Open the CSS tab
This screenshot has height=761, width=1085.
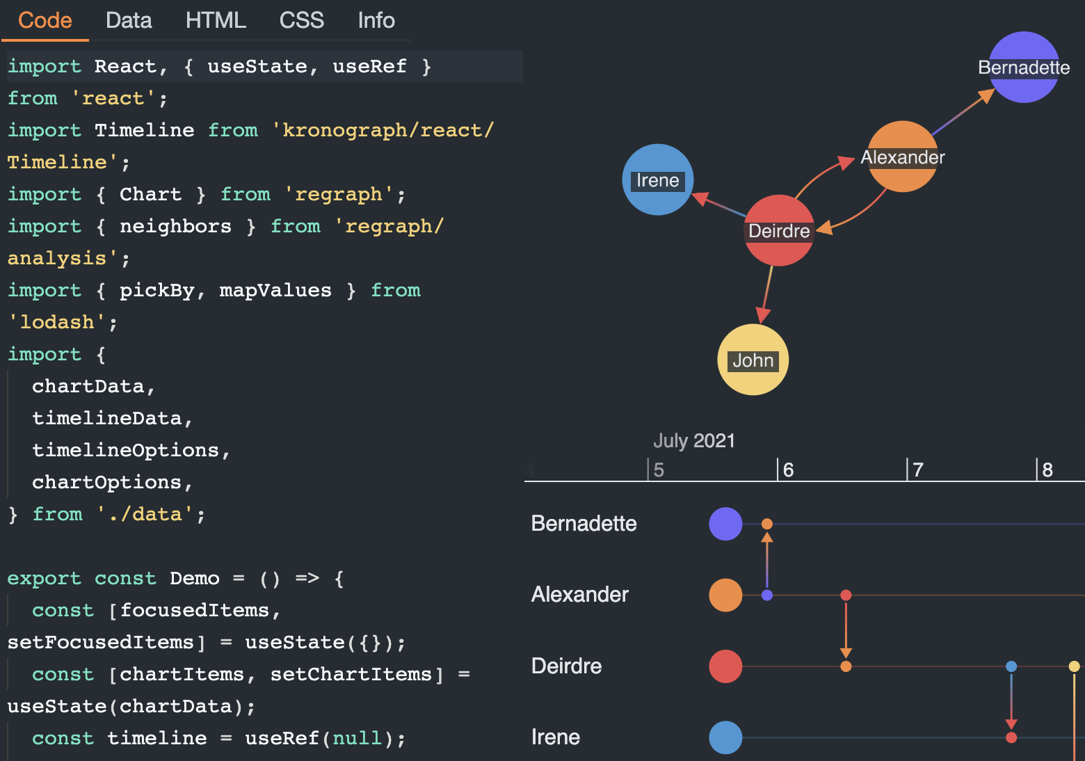pos(301,20)
